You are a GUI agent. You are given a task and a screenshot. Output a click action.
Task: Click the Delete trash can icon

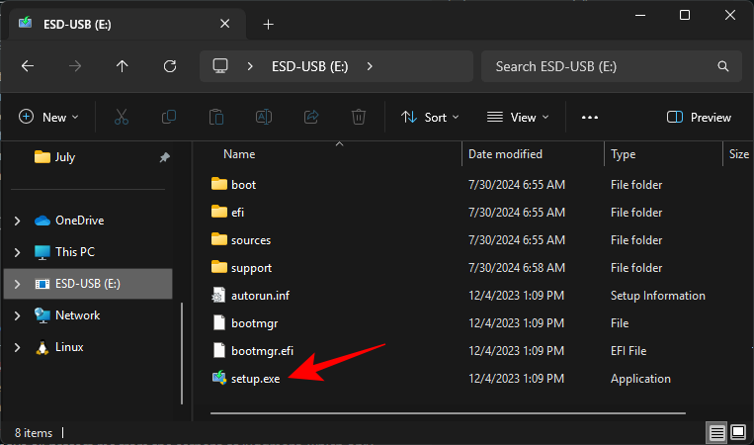point(359,117)
